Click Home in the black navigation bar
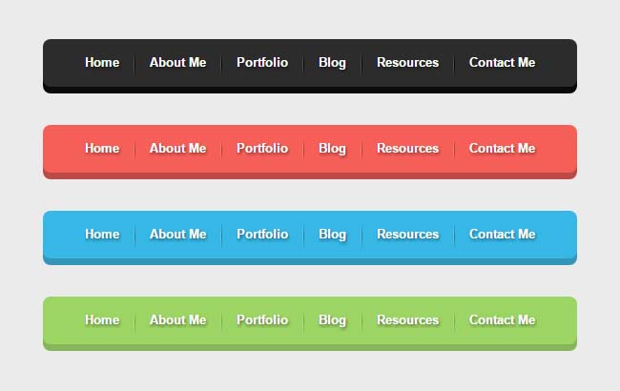The image size is (620, 391). click(102, 63)
